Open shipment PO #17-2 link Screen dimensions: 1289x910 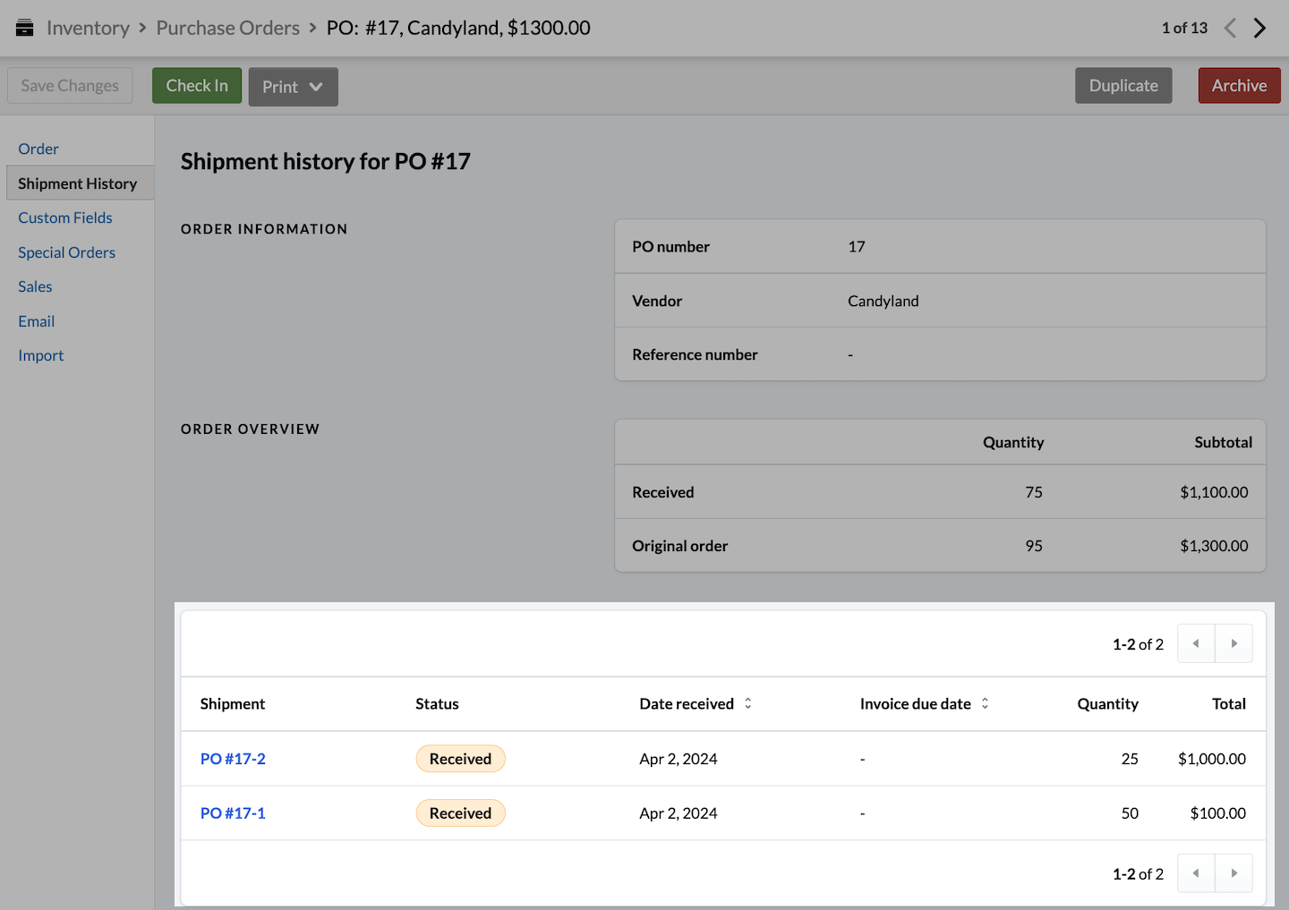(x=233, y=759)
